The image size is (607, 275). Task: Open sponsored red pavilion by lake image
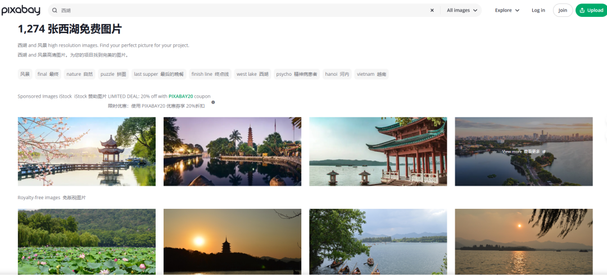(378, 152)
